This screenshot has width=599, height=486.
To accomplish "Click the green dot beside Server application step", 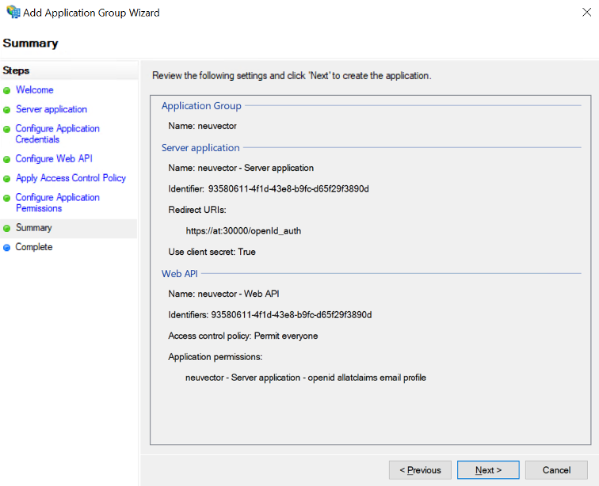I will pyautogui.click(x=6, y=110).
